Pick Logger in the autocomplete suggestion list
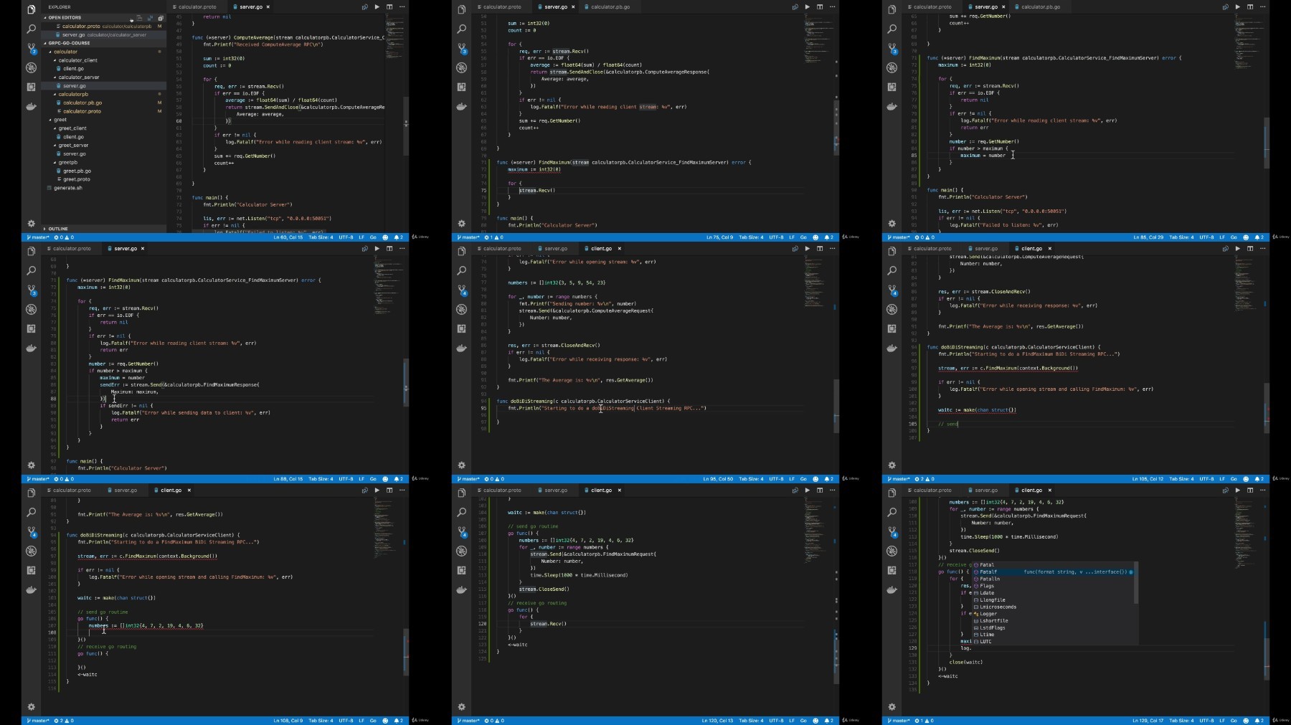Viewport: 1291px width, 725px height. click(988, 614)
